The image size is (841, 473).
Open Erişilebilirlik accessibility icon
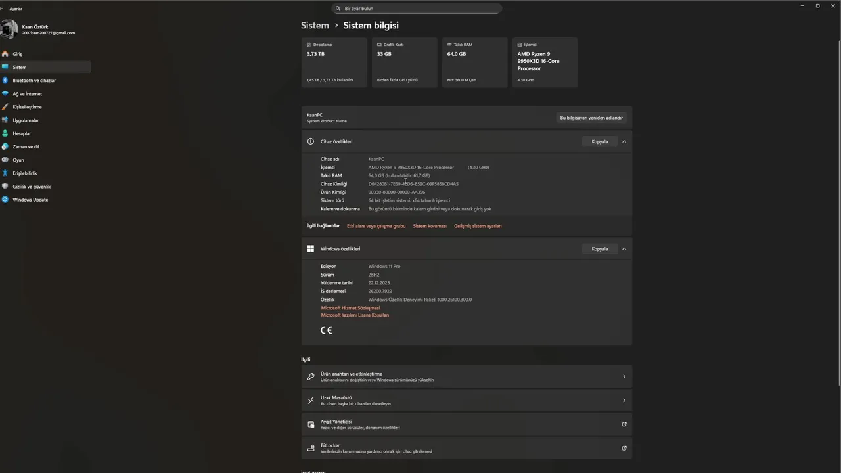[x=5, y=173]
